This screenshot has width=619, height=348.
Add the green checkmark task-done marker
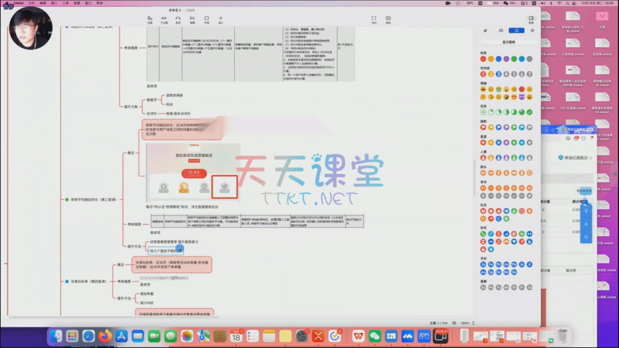point(530,112)
